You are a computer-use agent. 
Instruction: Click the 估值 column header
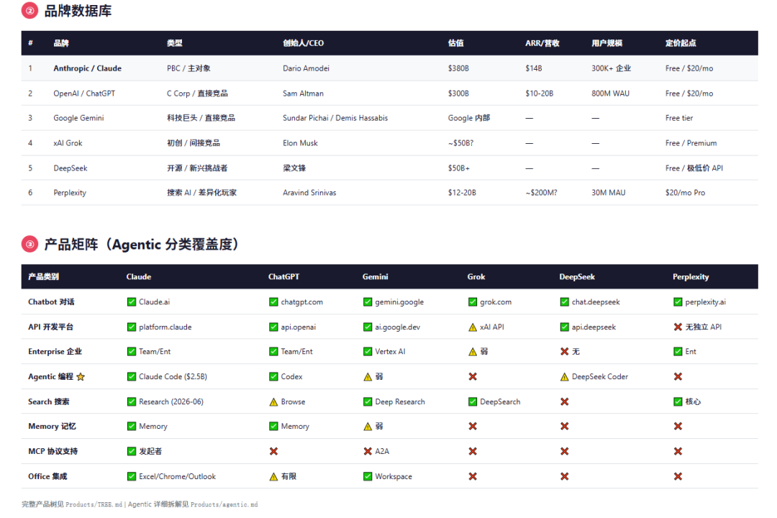(x=456, y=43)
